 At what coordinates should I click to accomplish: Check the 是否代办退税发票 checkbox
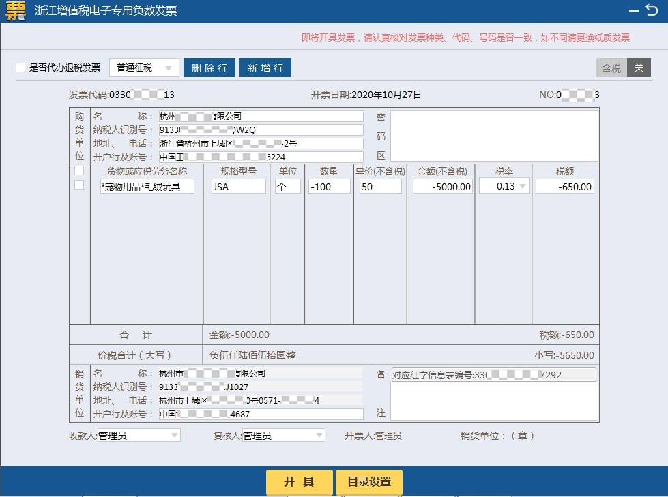click(20, 67)
